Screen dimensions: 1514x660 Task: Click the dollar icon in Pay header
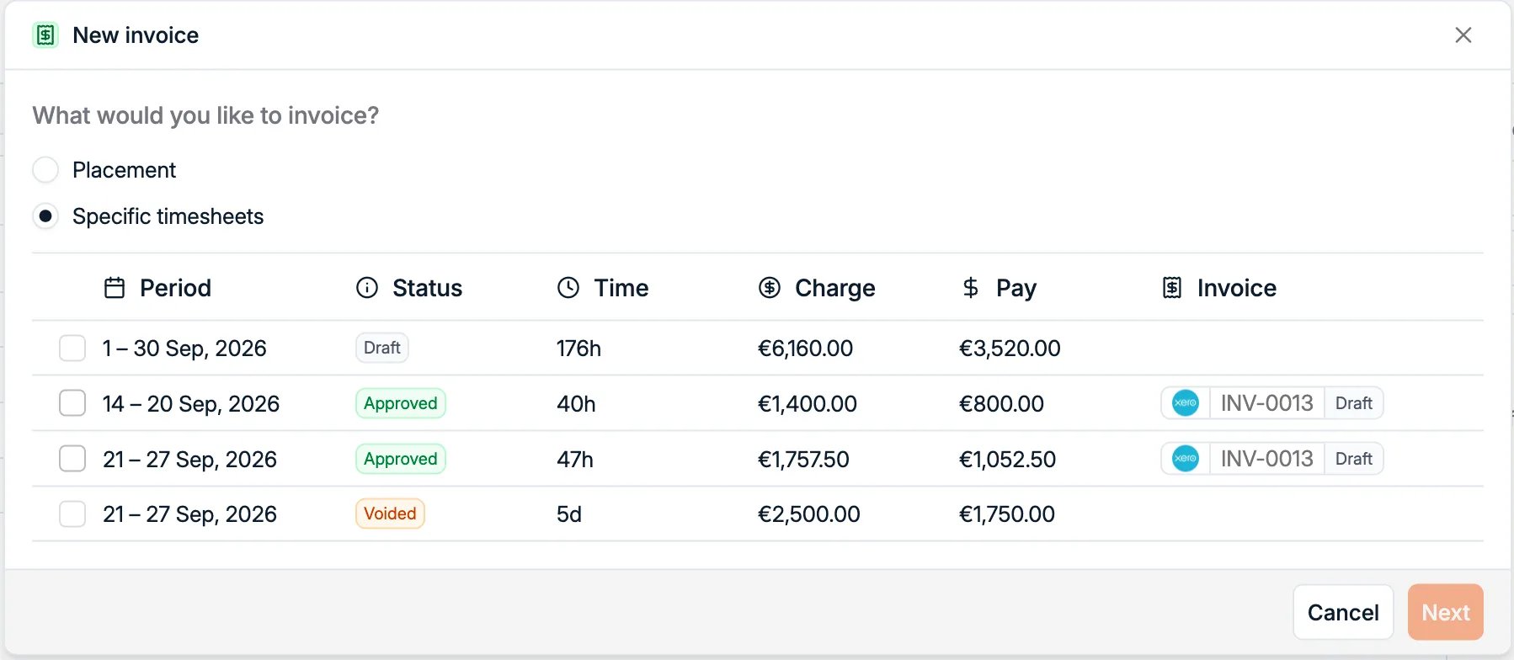[x=971, y=288]
